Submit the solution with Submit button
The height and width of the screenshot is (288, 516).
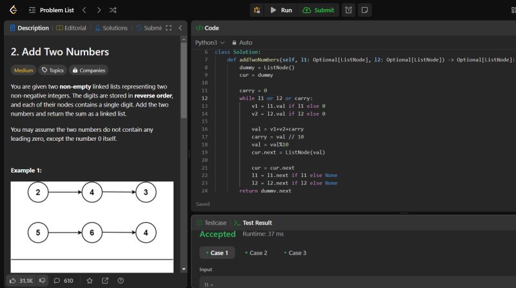pyautogui.click(x=319, y=10)
